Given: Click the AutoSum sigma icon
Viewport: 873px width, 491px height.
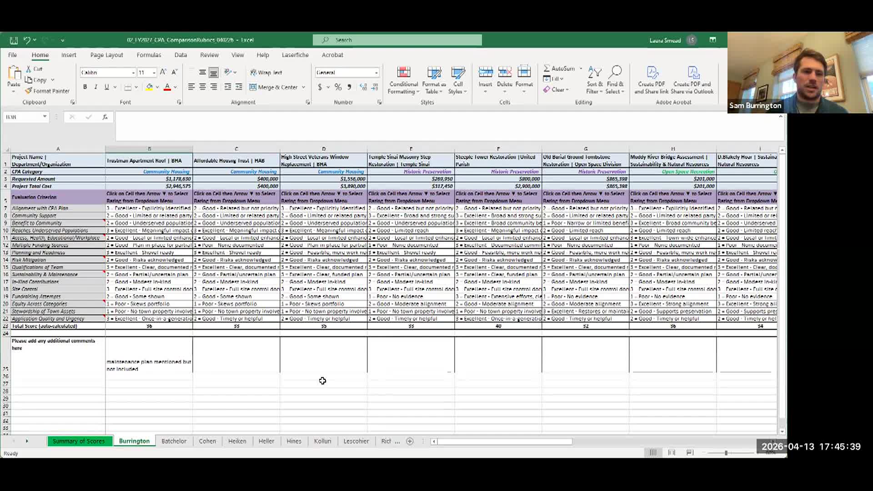Looking at the screenshot, I should 547,69.
